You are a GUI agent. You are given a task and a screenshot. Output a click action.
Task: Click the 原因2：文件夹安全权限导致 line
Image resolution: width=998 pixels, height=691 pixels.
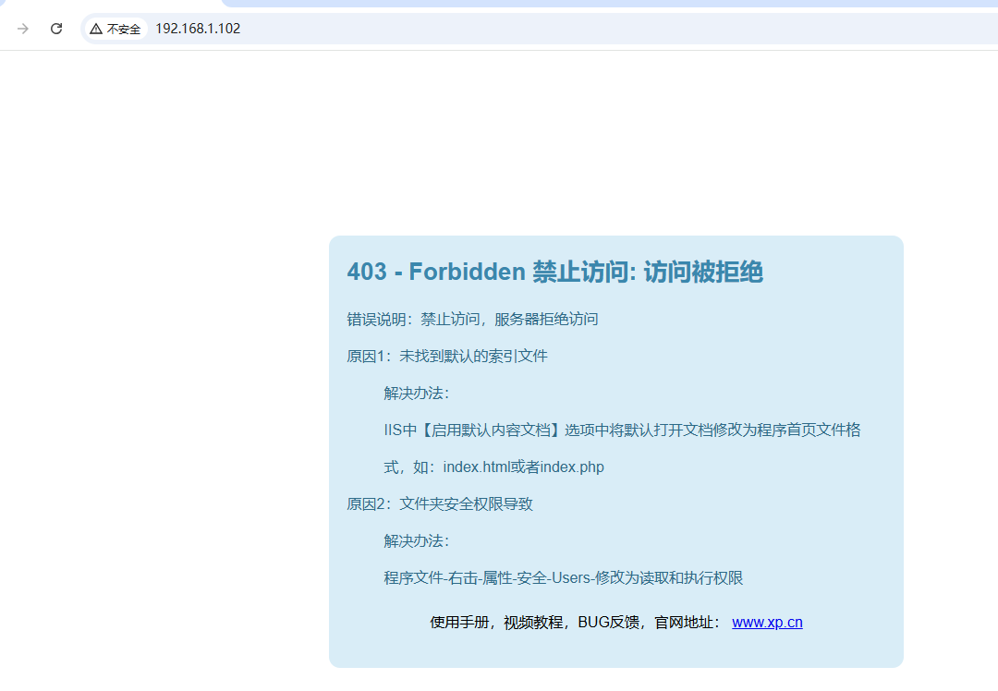[x=439, y=504]
